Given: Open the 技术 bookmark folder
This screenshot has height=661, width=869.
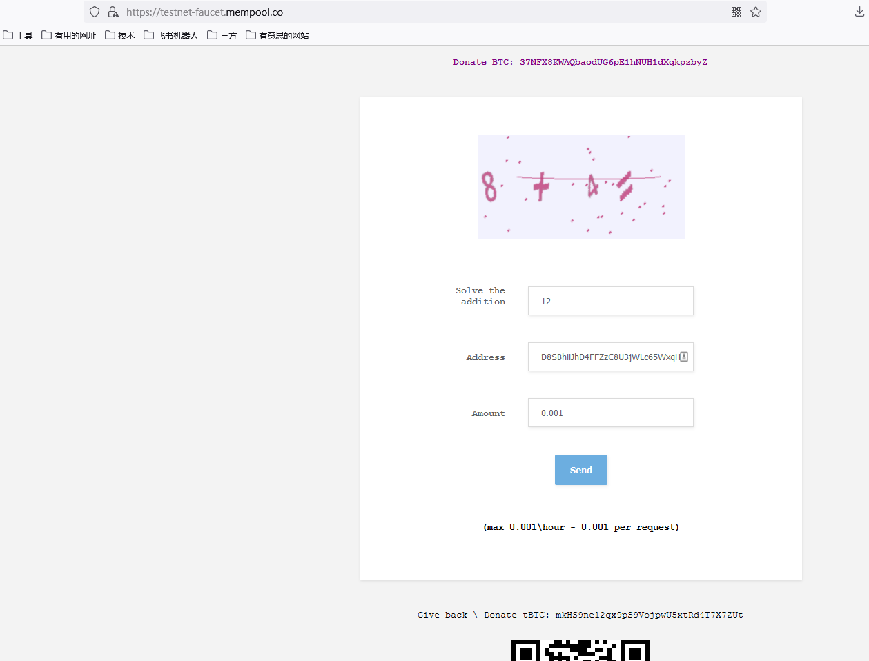Looking at the screenshot, I should (x=120, y=35).
